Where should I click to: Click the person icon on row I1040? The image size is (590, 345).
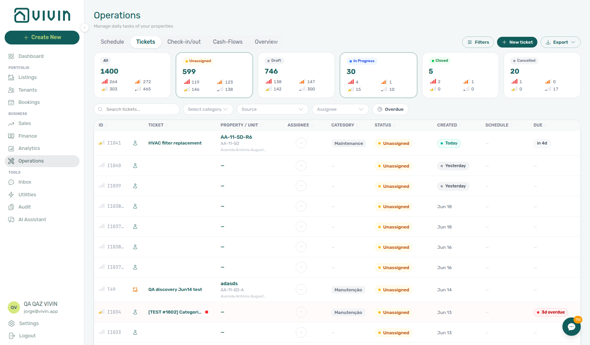135,166
